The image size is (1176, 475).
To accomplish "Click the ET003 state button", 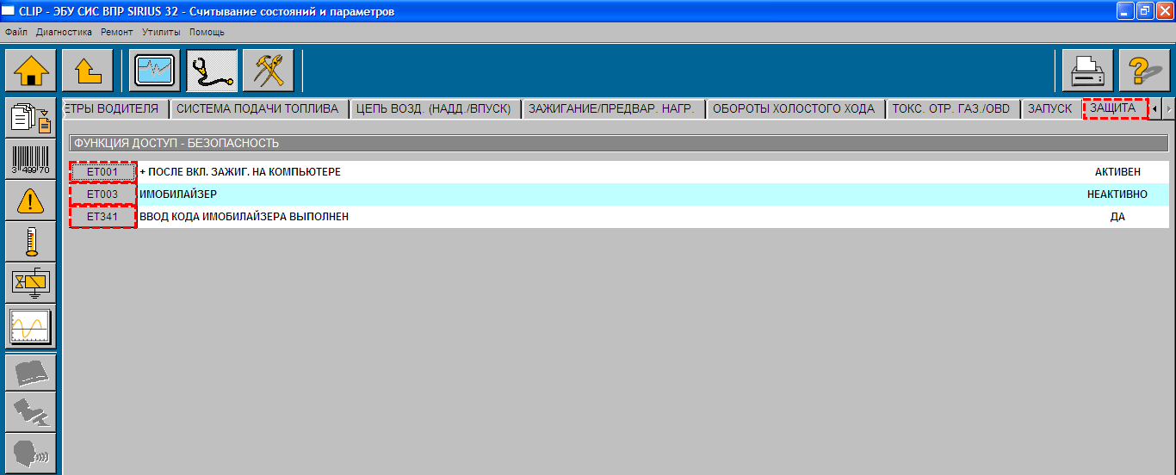I will coord(102,194).
